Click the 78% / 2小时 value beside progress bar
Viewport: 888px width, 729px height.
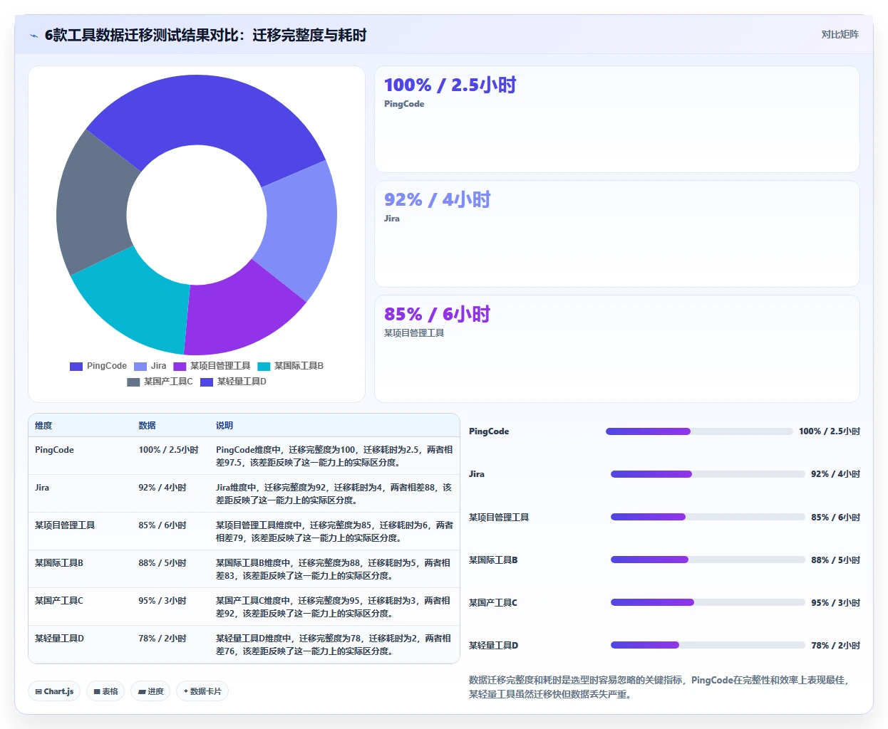click(835, 646)
